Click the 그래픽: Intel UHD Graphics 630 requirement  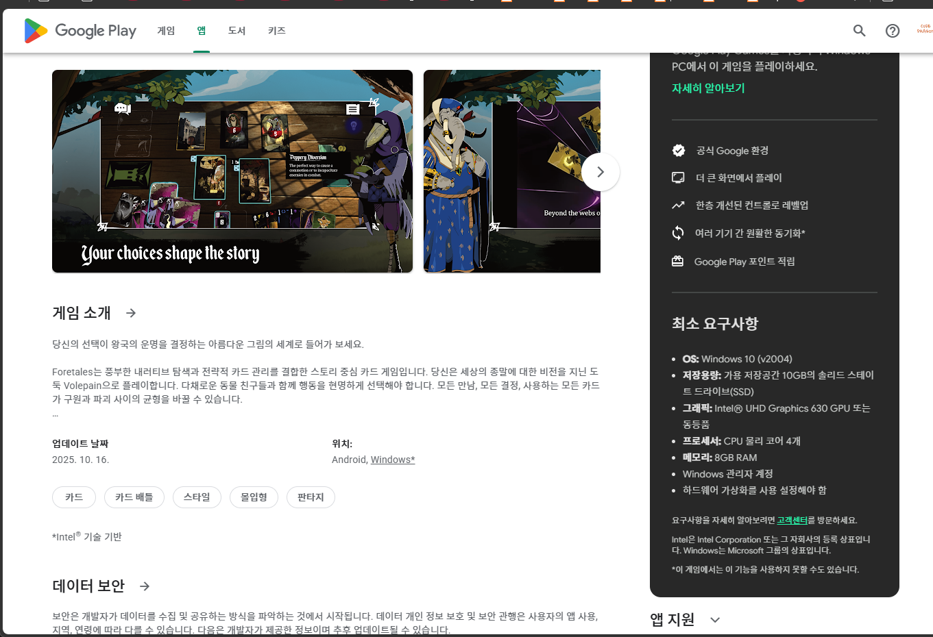point(777,416)
